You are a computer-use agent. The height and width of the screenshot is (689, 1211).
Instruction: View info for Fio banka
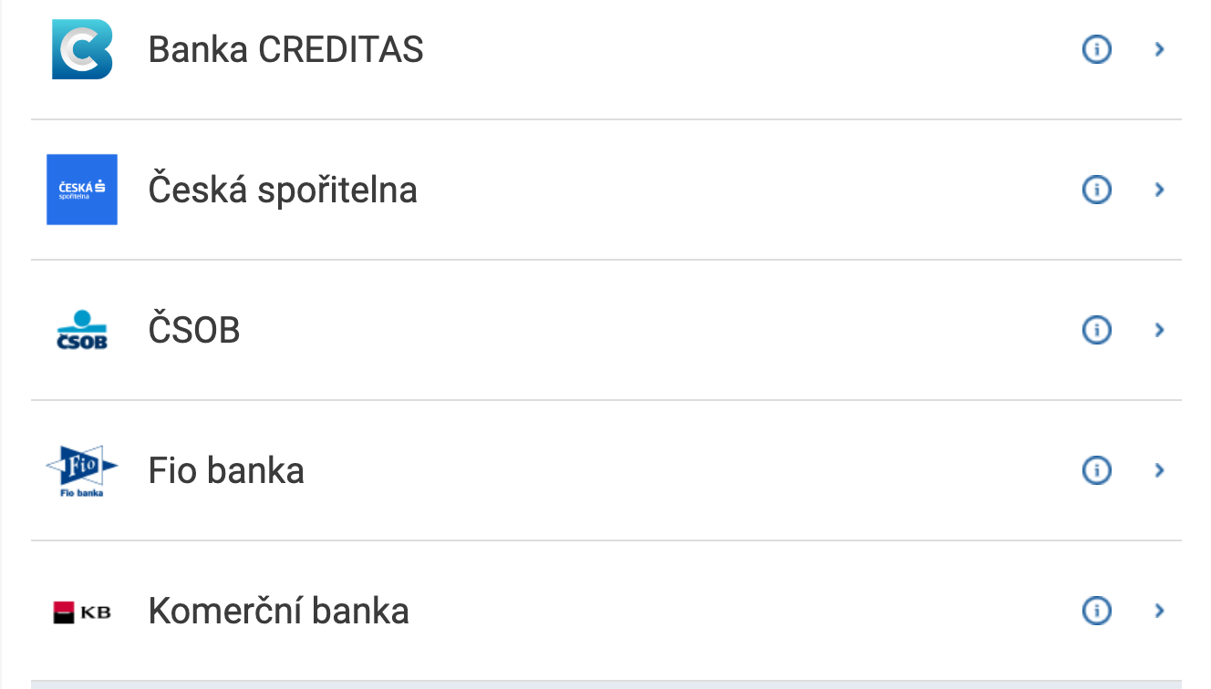pos(1096,470)
